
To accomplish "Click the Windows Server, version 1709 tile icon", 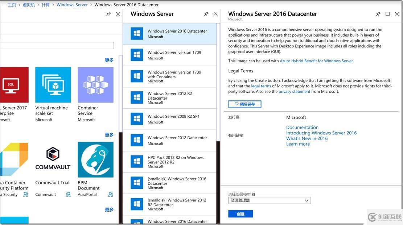I will pos(136,55).
